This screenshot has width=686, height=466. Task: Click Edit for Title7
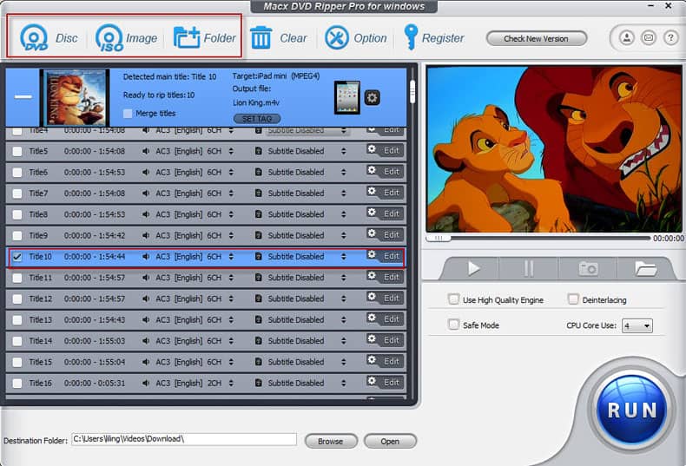[391, 193]
